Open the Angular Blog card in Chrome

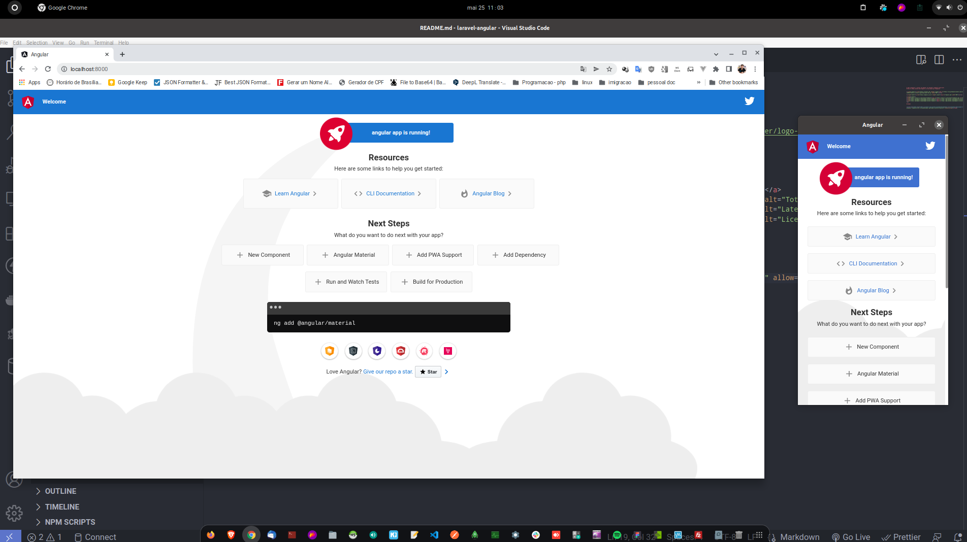point(487,193)
